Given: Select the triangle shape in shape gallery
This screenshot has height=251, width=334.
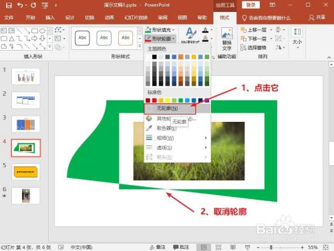Looking at the screenshot, I should coord(11,39).
